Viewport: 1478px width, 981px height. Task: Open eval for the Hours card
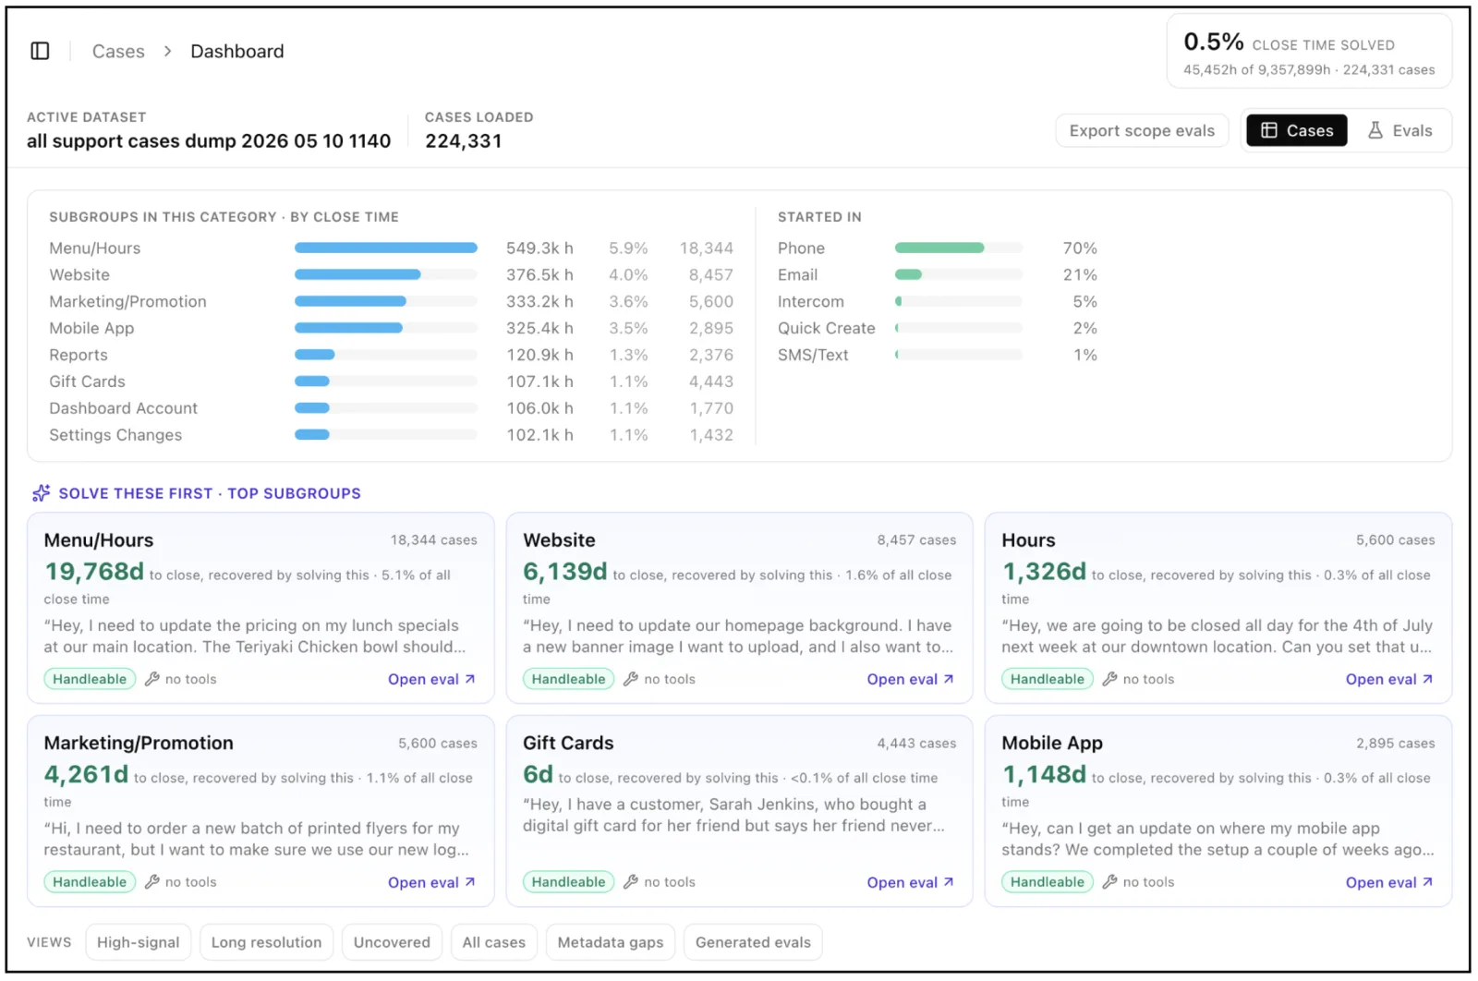(x=1389, y=679)
